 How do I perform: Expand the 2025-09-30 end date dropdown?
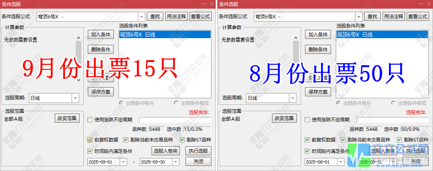point(175,162)
